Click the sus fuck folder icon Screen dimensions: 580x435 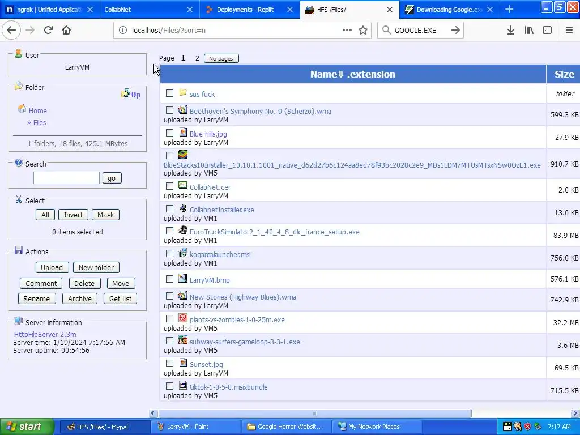click(183, 92)
